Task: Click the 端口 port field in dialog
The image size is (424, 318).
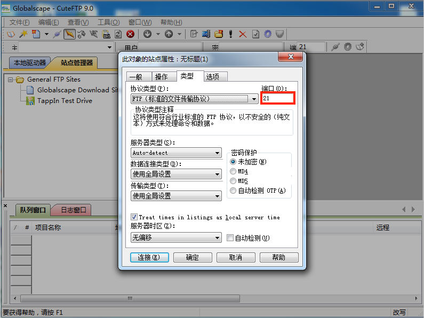Action: tap(278, 98)
